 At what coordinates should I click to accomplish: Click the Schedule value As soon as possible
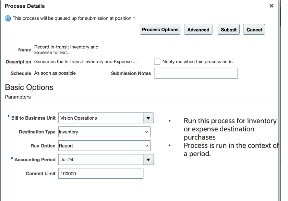coord(55,73)
